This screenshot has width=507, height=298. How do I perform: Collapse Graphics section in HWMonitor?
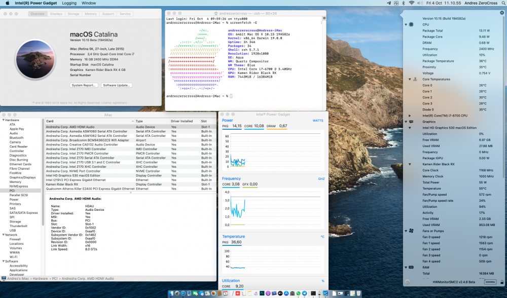click(406, 122)
